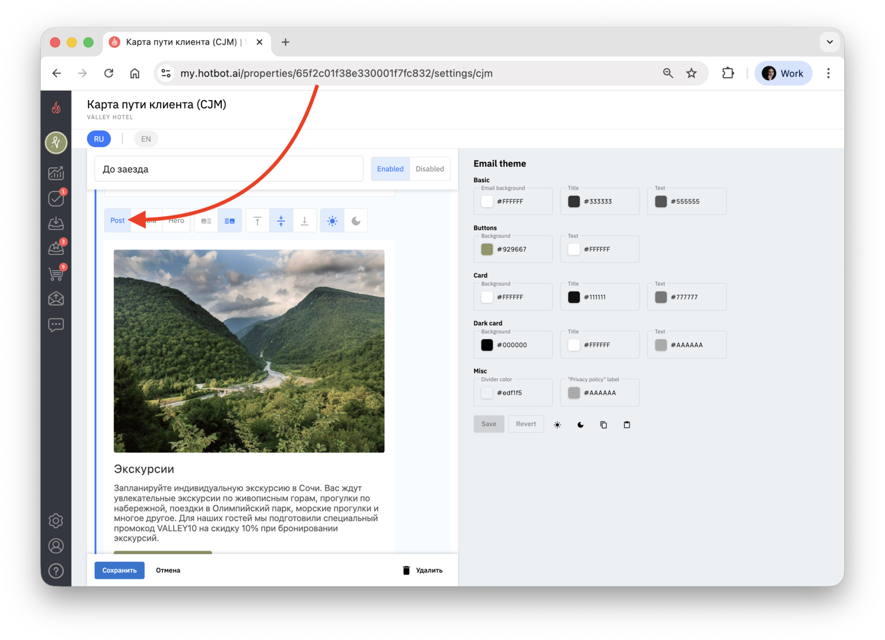Click the browser address bar URL
The image size is (885, 640).
tap(337, 73)
